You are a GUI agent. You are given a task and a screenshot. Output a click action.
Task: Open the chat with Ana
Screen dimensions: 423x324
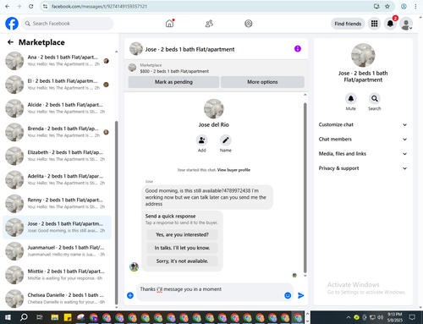[57, 61]
